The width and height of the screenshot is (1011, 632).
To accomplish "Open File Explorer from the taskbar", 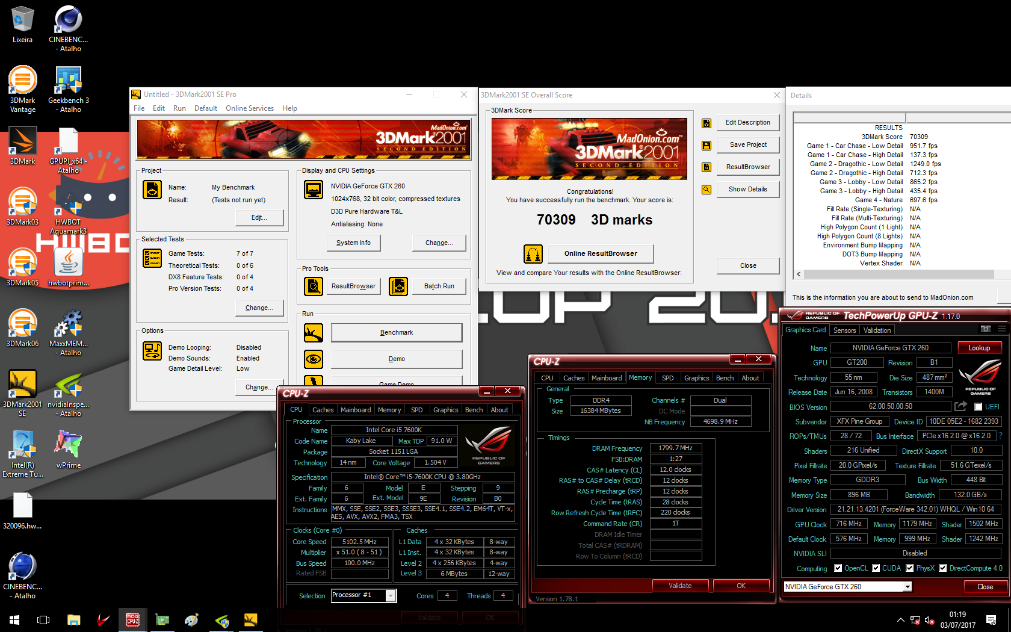I will 73,619.
